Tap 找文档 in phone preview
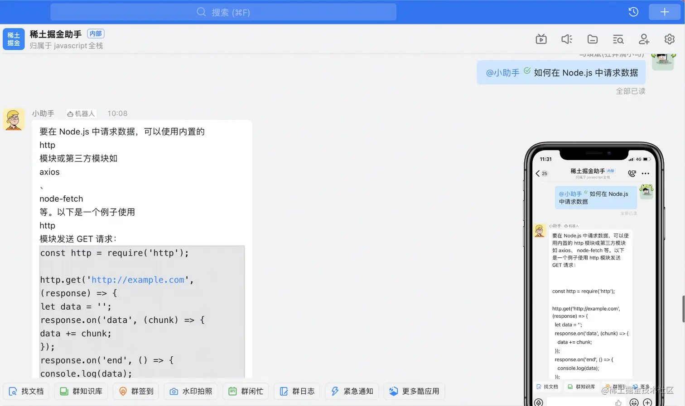This screenshot has width=685, height=406. [x=547, y=387]
